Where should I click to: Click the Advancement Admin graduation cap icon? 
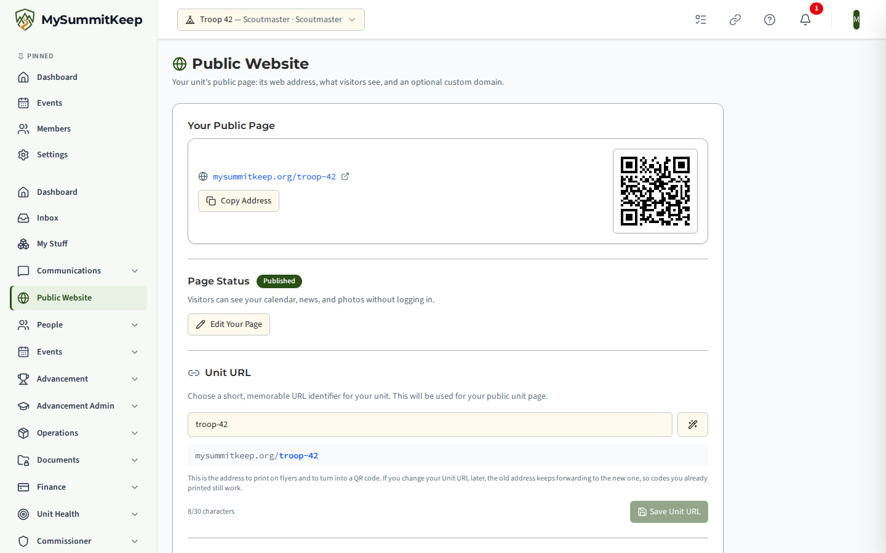click(x=23, y=406)
